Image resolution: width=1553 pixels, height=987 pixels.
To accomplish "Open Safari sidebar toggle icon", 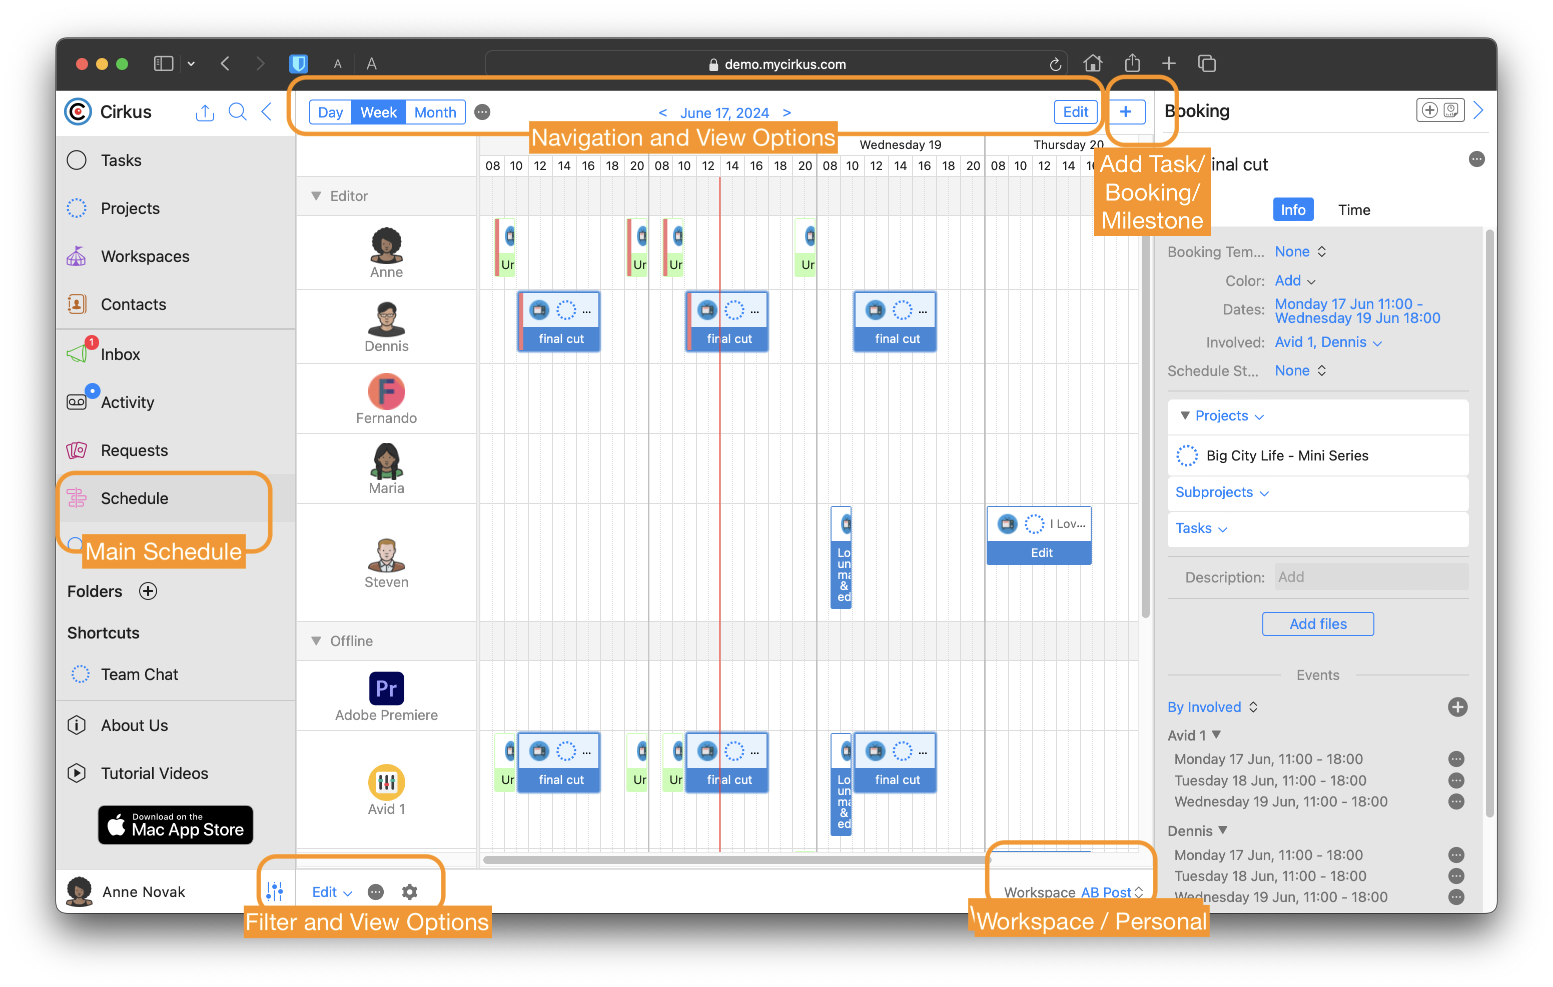I will tap(163, 63).
